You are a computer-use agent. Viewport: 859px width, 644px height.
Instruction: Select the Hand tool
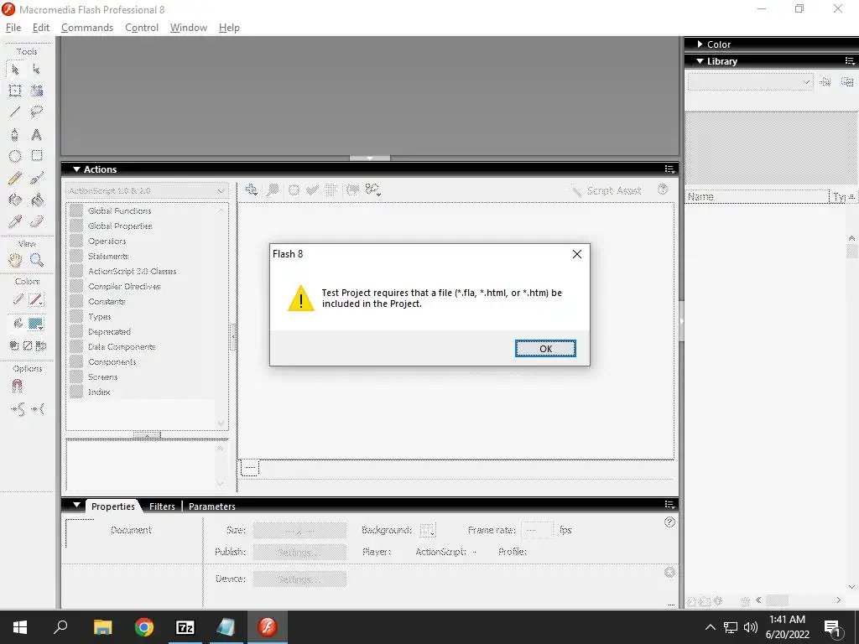[15, 260]
